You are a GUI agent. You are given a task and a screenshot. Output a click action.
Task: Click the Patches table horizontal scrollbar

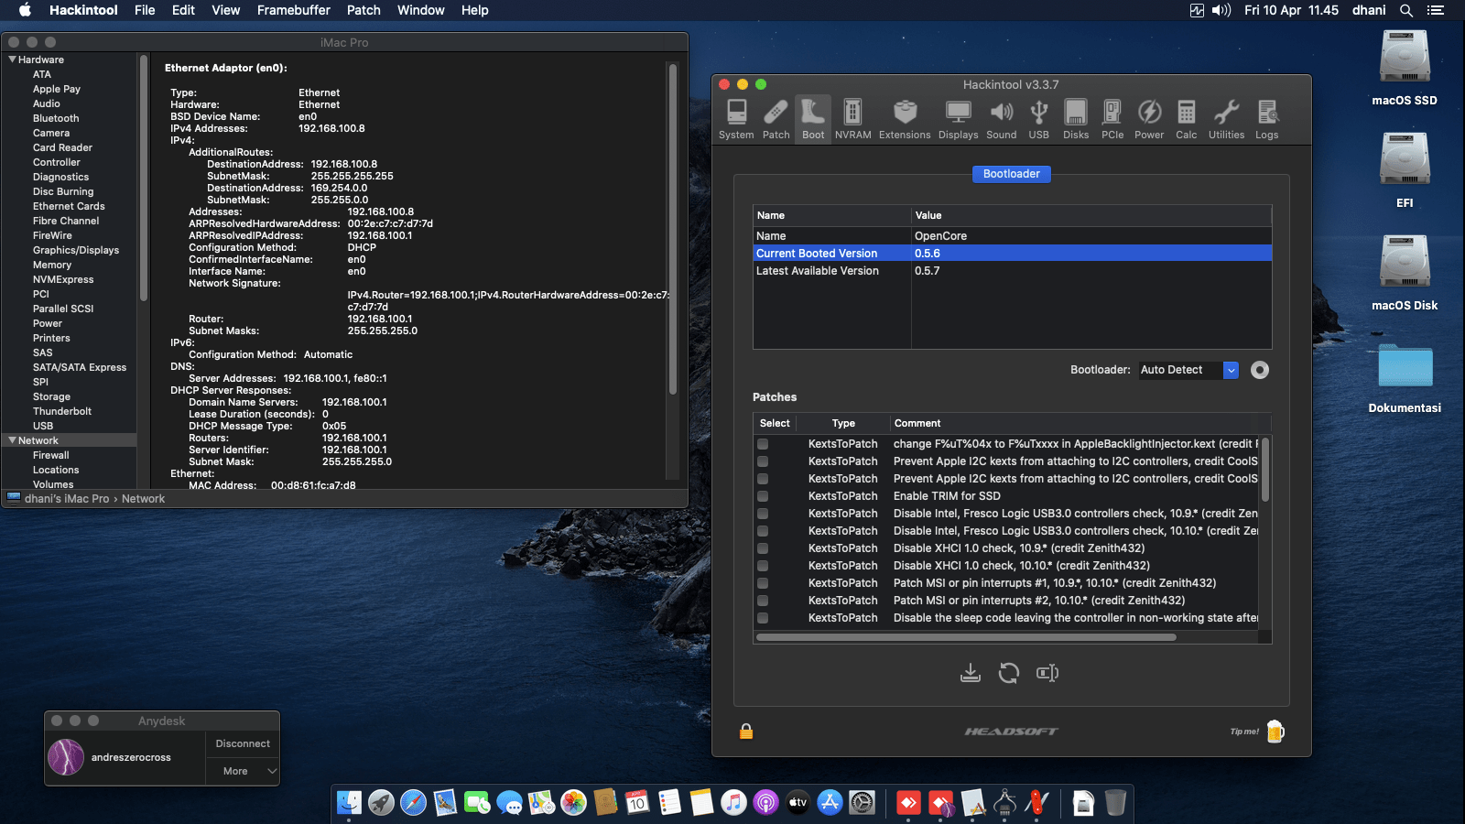(966, 637)
